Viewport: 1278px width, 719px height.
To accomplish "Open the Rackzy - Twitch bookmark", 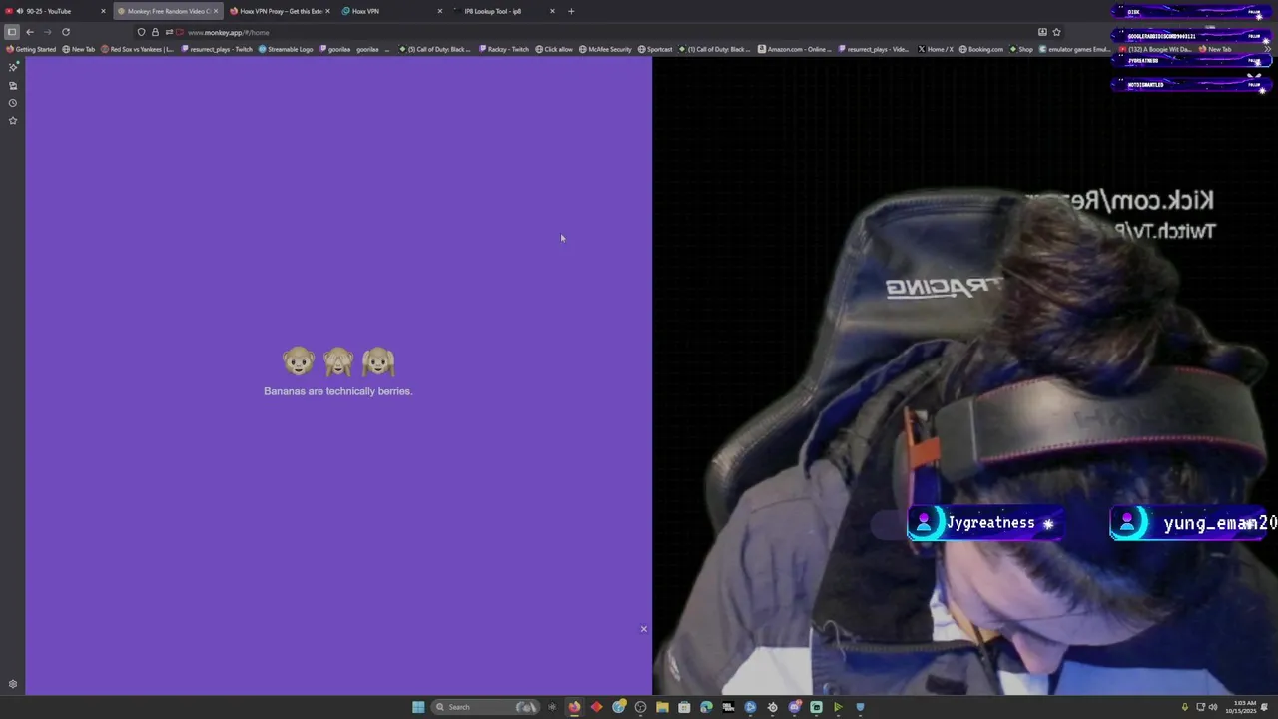I will [x=505, y=49].
